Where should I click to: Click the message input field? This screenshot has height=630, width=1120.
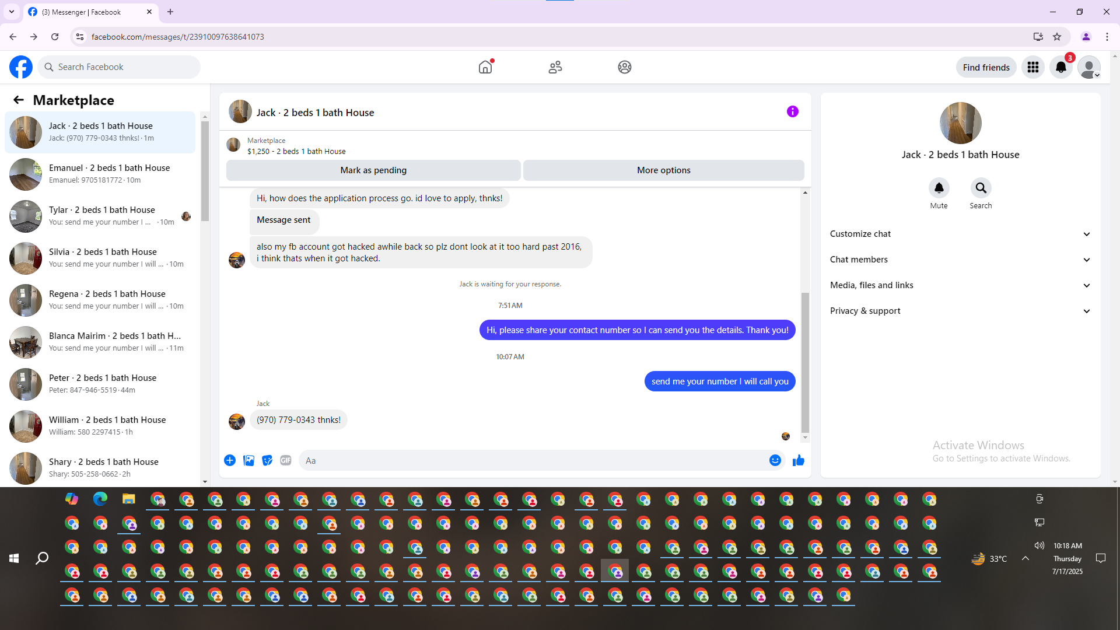click(534, 460)
